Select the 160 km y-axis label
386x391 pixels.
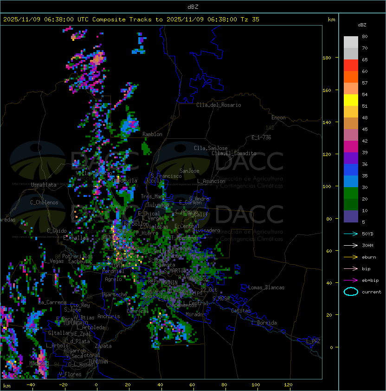(x=327, y=90)
